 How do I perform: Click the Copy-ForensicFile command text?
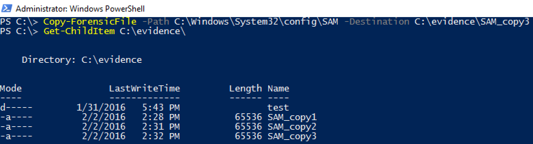[x=90, y=22]
